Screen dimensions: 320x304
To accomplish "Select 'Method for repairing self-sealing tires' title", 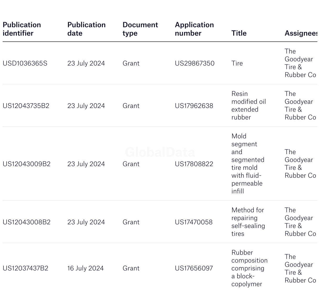I will click(x=248, y=222).
